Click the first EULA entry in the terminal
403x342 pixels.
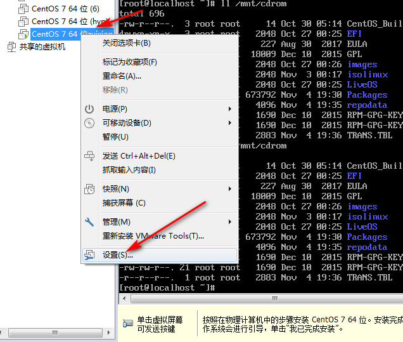(357, 44)
